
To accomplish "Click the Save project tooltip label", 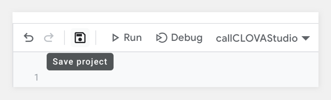I will coord(80,62).
